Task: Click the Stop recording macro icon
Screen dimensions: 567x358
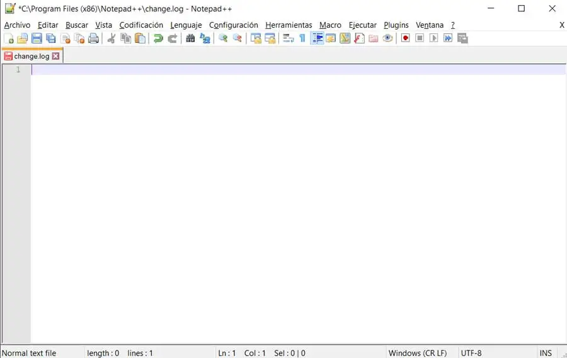Action: 420,38
